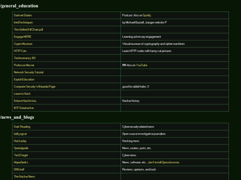Click 'Learn HTTP codes with funny cat pictures' text
Screen dimensions: 241x180
pos(147,51)
